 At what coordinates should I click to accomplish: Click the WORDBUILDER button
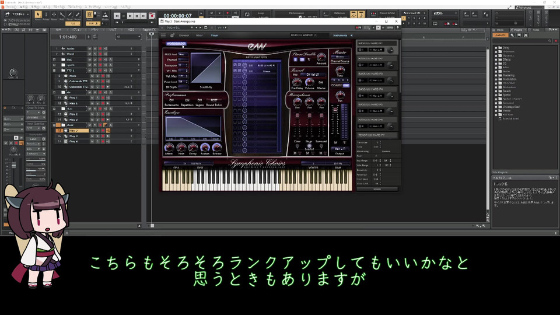(176, 44)
